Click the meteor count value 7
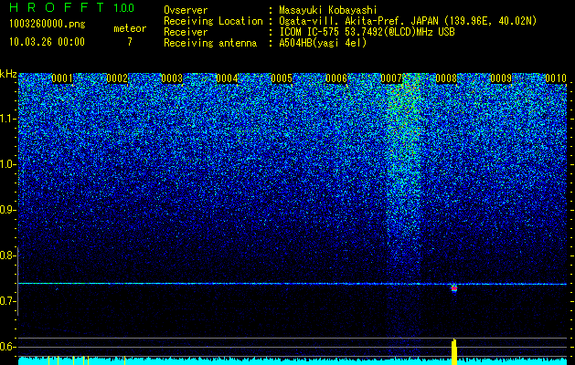Image resolution: width=575 pixels, height=365 pixels. pyautogui.click(x=130, y=42)
